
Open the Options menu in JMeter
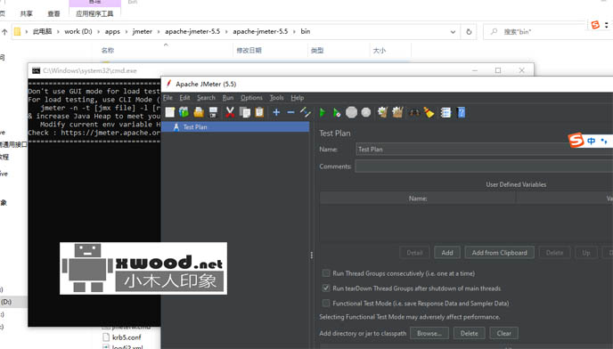click(251, 98)
